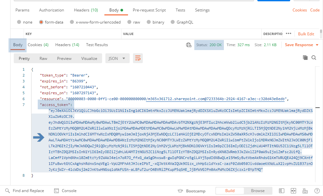Click the sharepoint.com resource link
This screenshot has height=196, width=323.
215,99
